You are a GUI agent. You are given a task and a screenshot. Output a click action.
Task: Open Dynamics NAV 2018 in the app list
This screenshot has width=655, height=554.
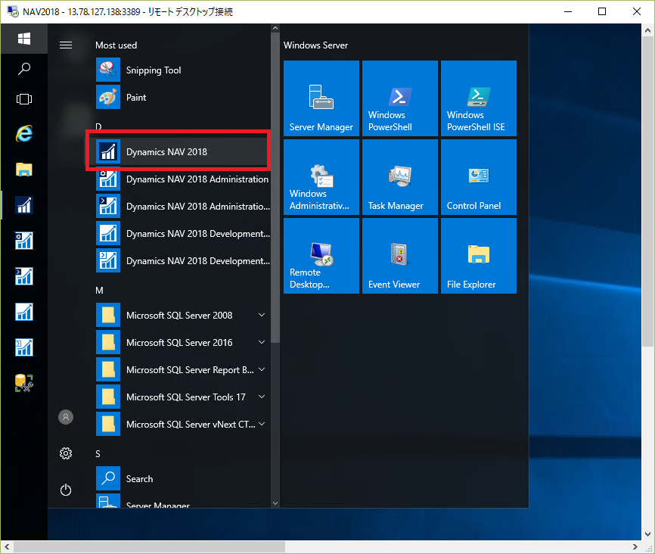tap(183, 151)
